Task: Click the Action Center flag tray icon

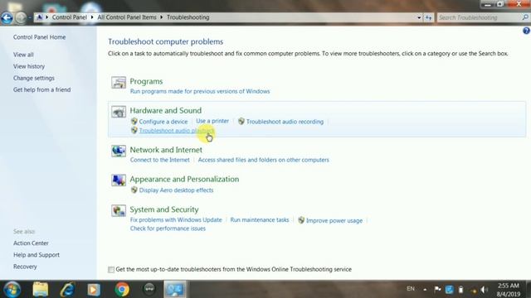Action: [437, 289]
